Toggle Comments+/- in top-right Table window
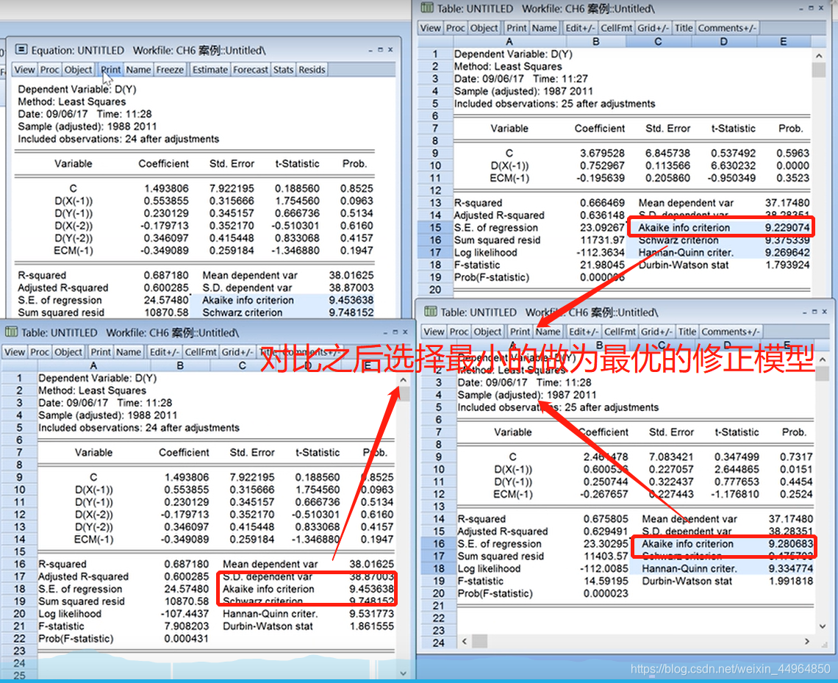The width and height of the screenshot is (838, 683). 727,28
